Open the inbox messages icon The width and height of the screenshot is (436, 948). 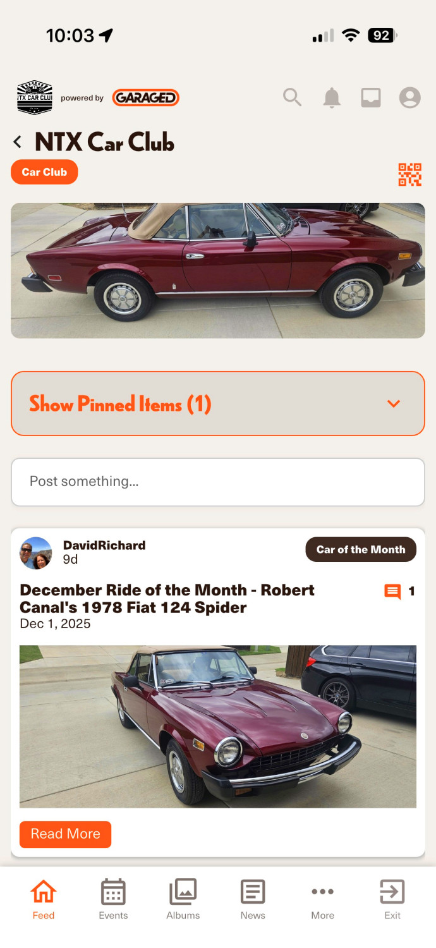click(x=371, y=98)
